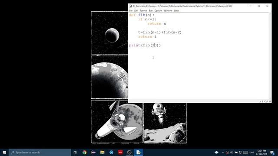Screen dimensions: 278x156
Task: Open Task View from the taskbar
Action: pos(75,152)
